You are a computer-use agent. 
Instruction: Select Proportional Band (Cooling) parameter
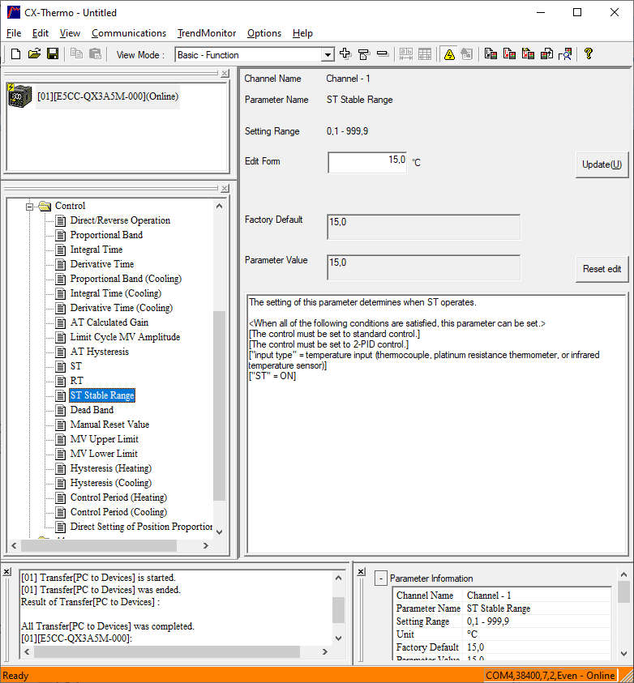click(x=126, y=279)
